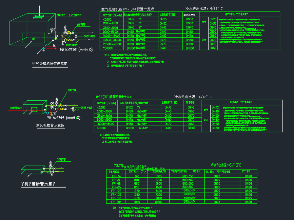Click the 1400x350 size cell
This screenshot has width=294, height=220.
coord(188,198)
